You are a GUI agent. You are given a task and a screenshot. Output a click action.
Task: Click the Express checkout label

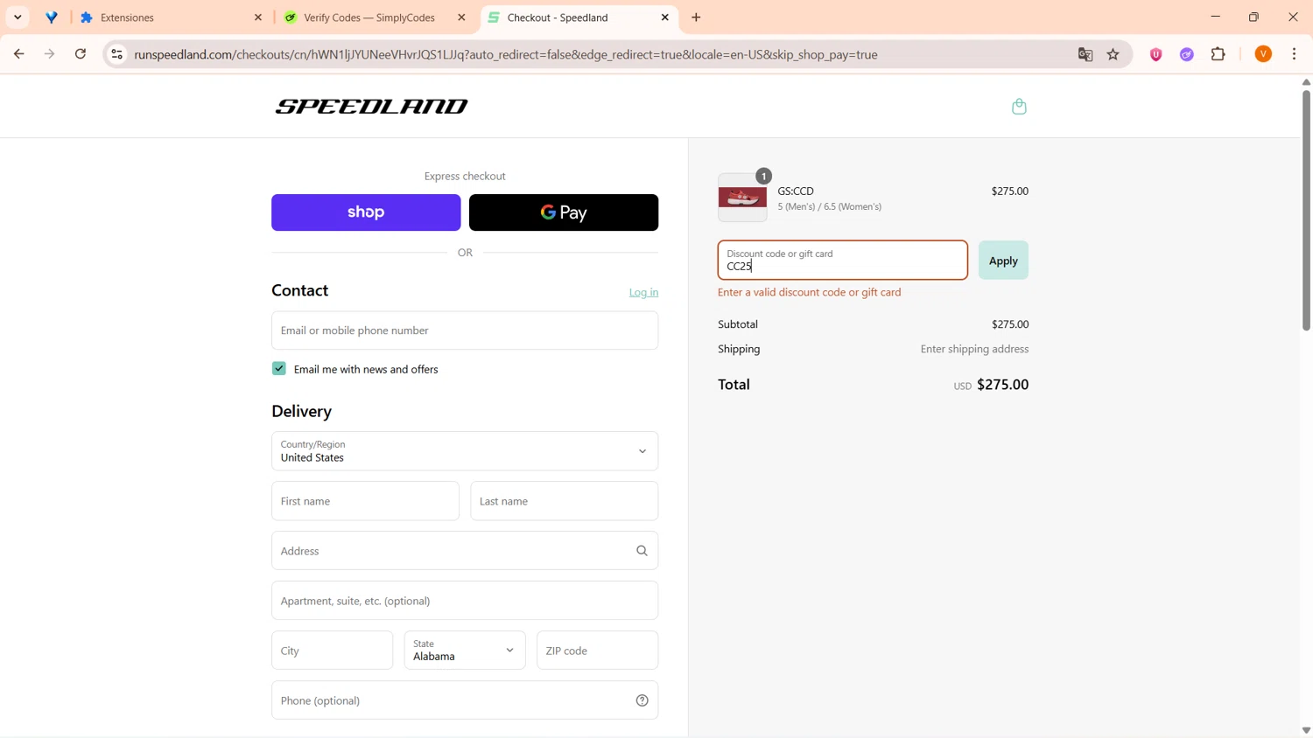tap(465, 176)
